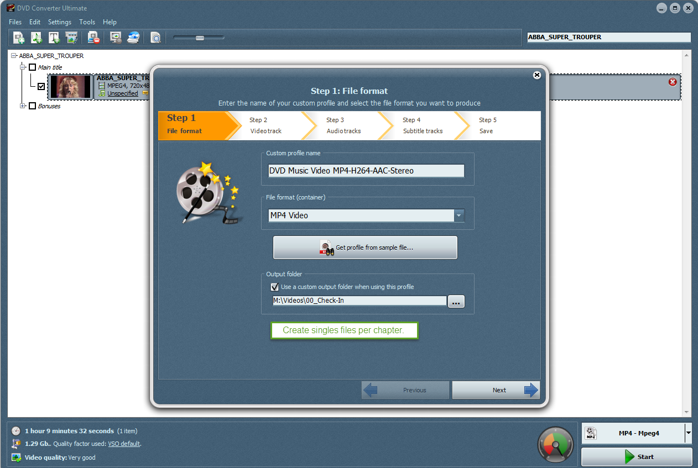Image resolution: width=698 pixels, height=468 pixels.
Task: Open the video editor toolbar icon
Action: (71, 38)
